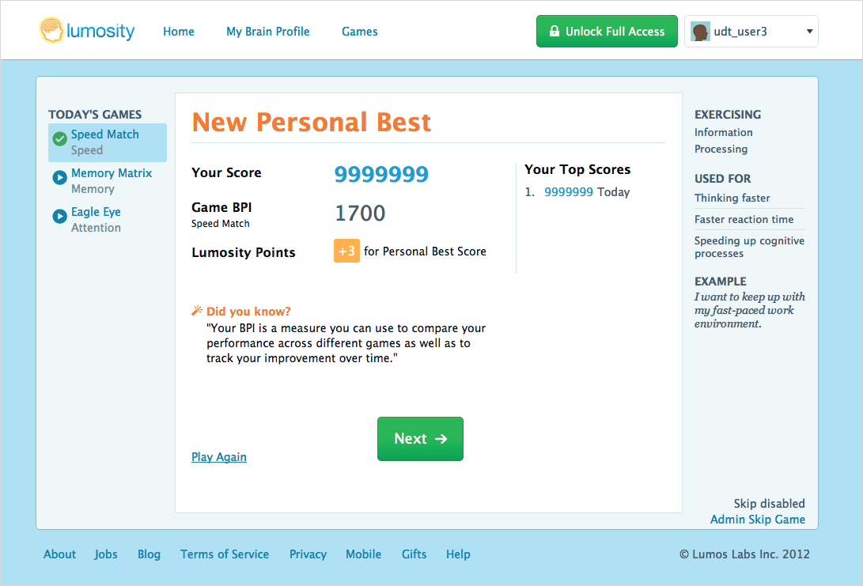Click the green checkmark beside Speed Match

pyautogui.click(x=59, y=138)
